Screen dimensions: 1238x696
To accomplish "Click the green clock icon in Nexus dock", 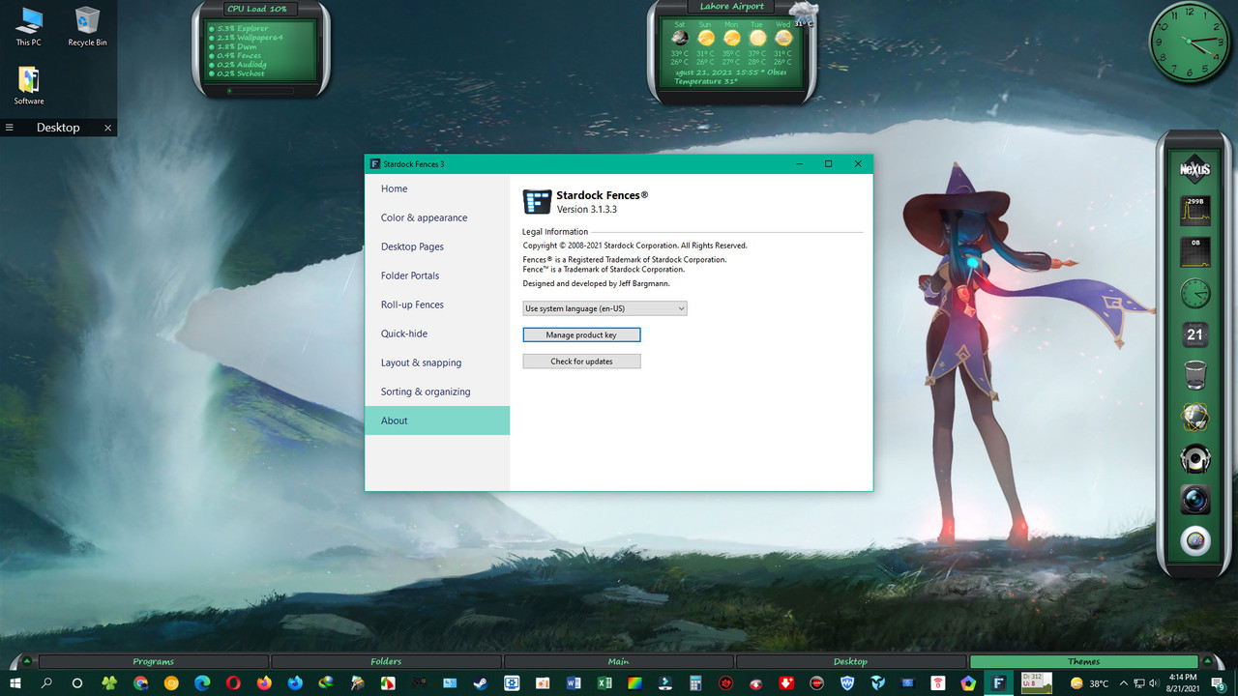I will click(x=1195, y=293).
